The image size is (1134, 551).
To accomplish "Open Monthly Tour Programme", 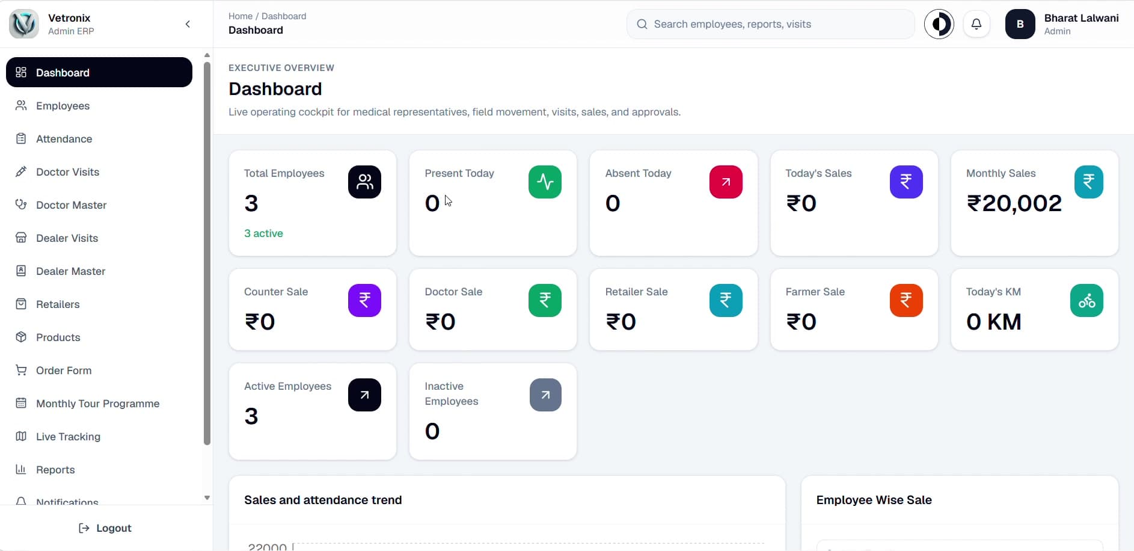I will tap(99, 403).
